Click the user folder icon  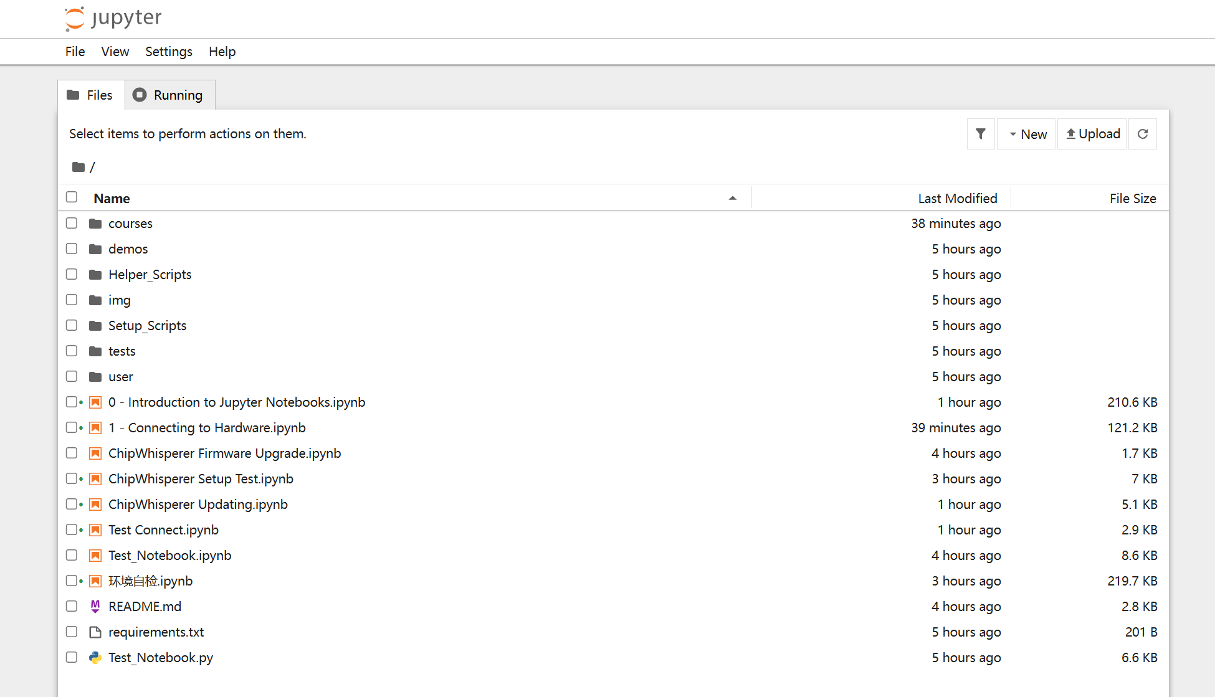[95, 377]
